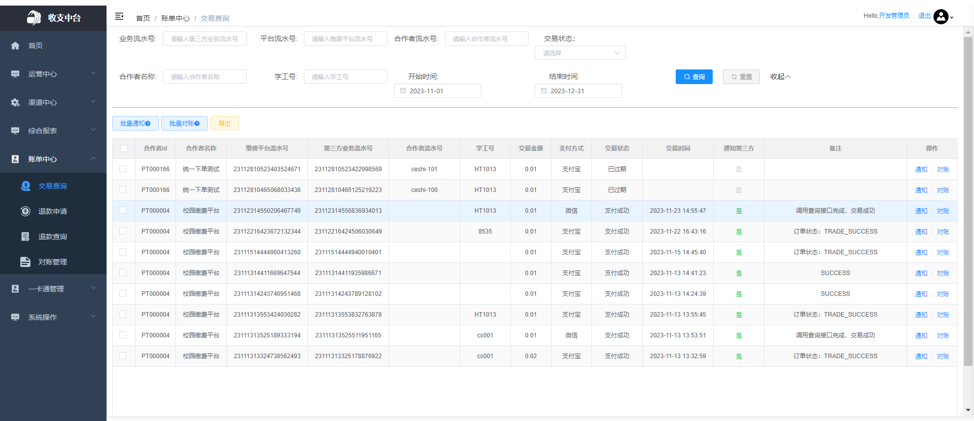This screenshot has height=421, width=974.
Task: Tick the select-all checkbox in table header
Action: (x=124, y=148)
